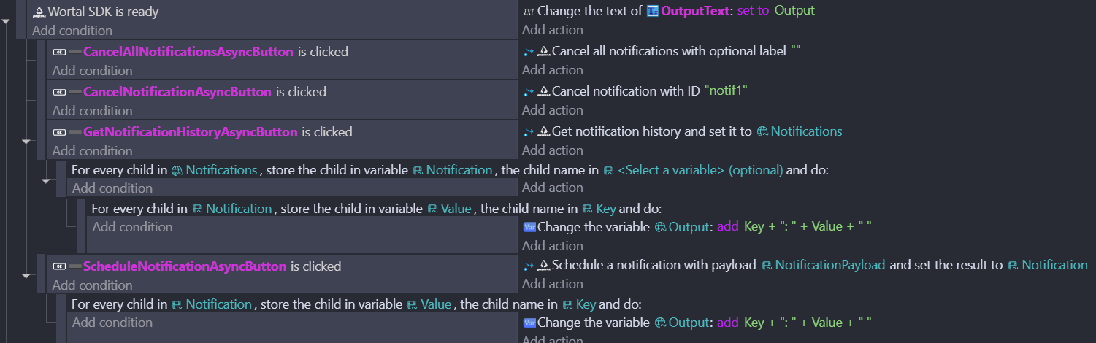1096x343 pixels.
Task: Click the OutputText object icon
Action: pos(653,11)
